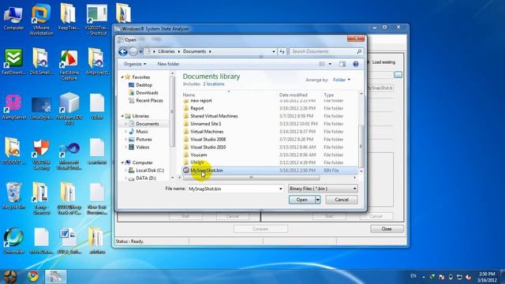This screenshot has width=505, height=284.
Task: Open the Binary Files (*.bin) filter dropdown
Action: point(323,189)
